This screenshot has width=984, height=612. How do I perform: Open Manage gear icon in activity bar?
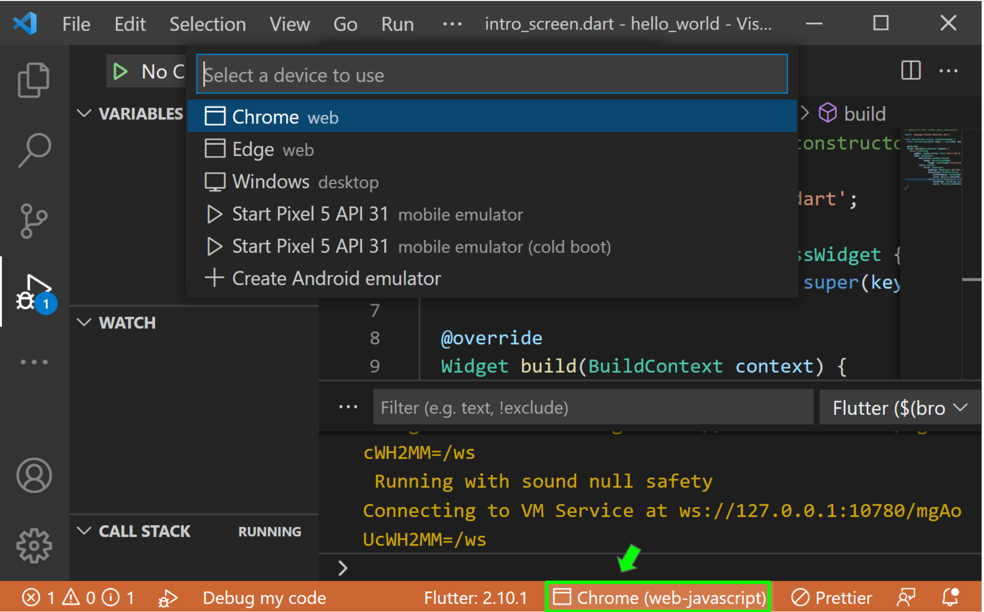pyautogui.click(x=34, y=546)
